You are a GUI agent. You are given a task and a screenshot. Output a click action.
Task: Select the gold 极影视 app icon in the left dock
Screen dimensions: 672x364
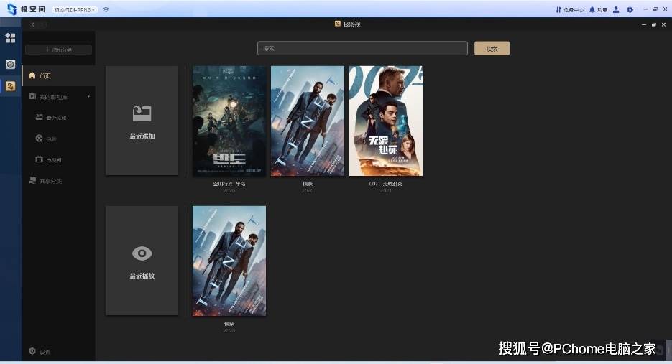pos(10,86)
